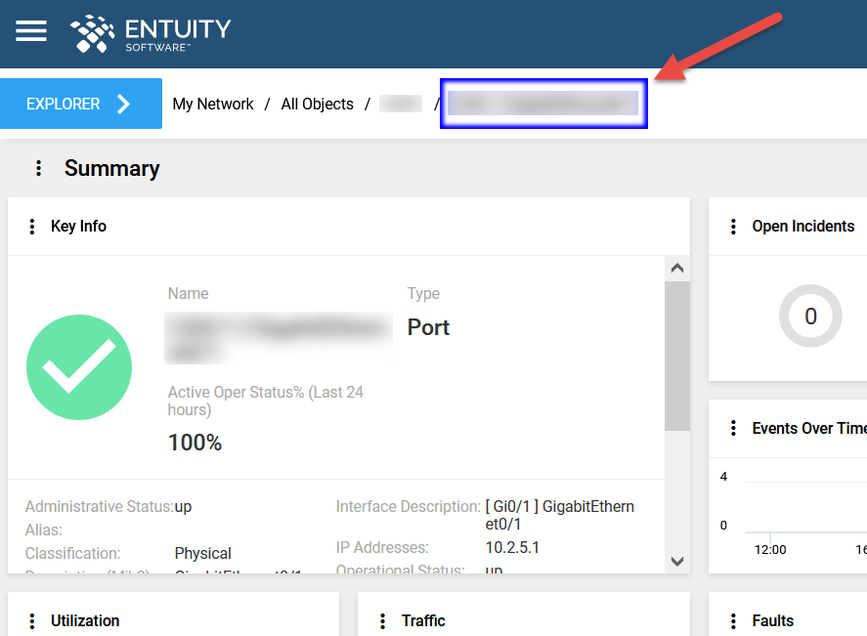867x636 pixels.
Task: Go to All Objects breadcrumb
Action: (317, 104)
